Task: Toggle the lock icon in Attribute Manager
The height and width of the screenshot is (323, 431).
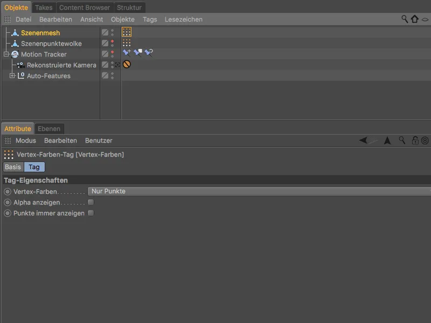Action: [x=415, y=141]
